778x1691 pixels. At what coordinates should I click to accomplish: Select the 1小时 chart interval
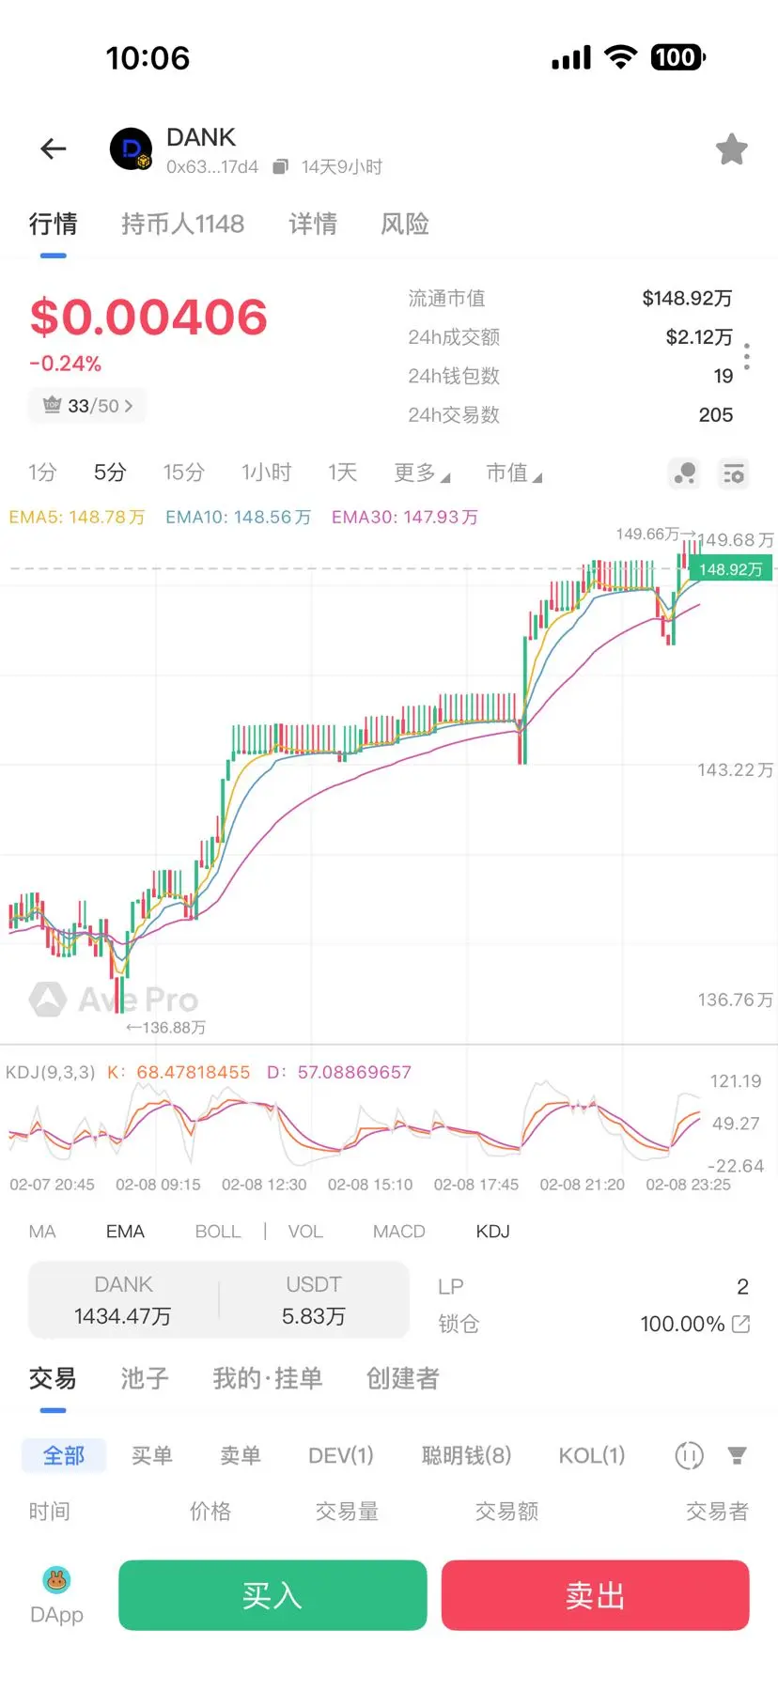(266, 473)
